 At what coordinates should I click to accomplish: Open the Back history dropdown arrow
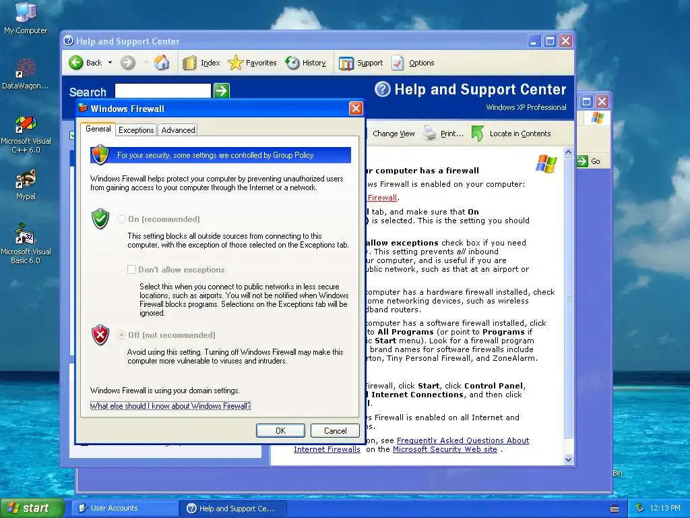(x=110, y=63)
